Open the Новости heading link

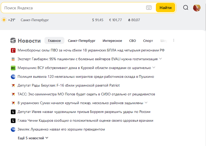coord(29,41)
